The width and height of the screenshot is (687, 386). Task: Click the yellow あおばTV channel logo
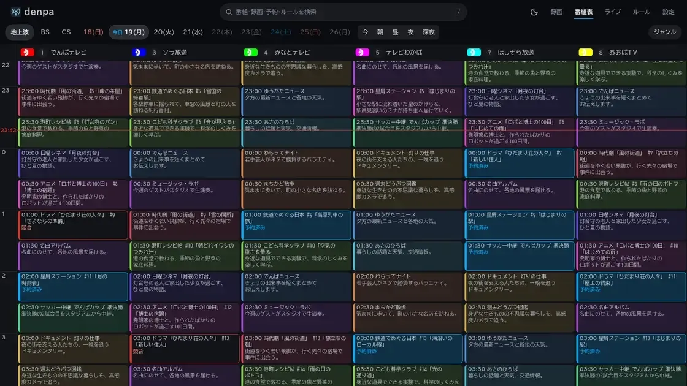pos(585,52)
